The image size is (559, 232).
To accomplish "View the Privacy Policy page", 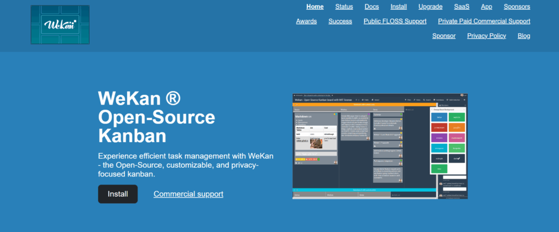I will point(486,36).
